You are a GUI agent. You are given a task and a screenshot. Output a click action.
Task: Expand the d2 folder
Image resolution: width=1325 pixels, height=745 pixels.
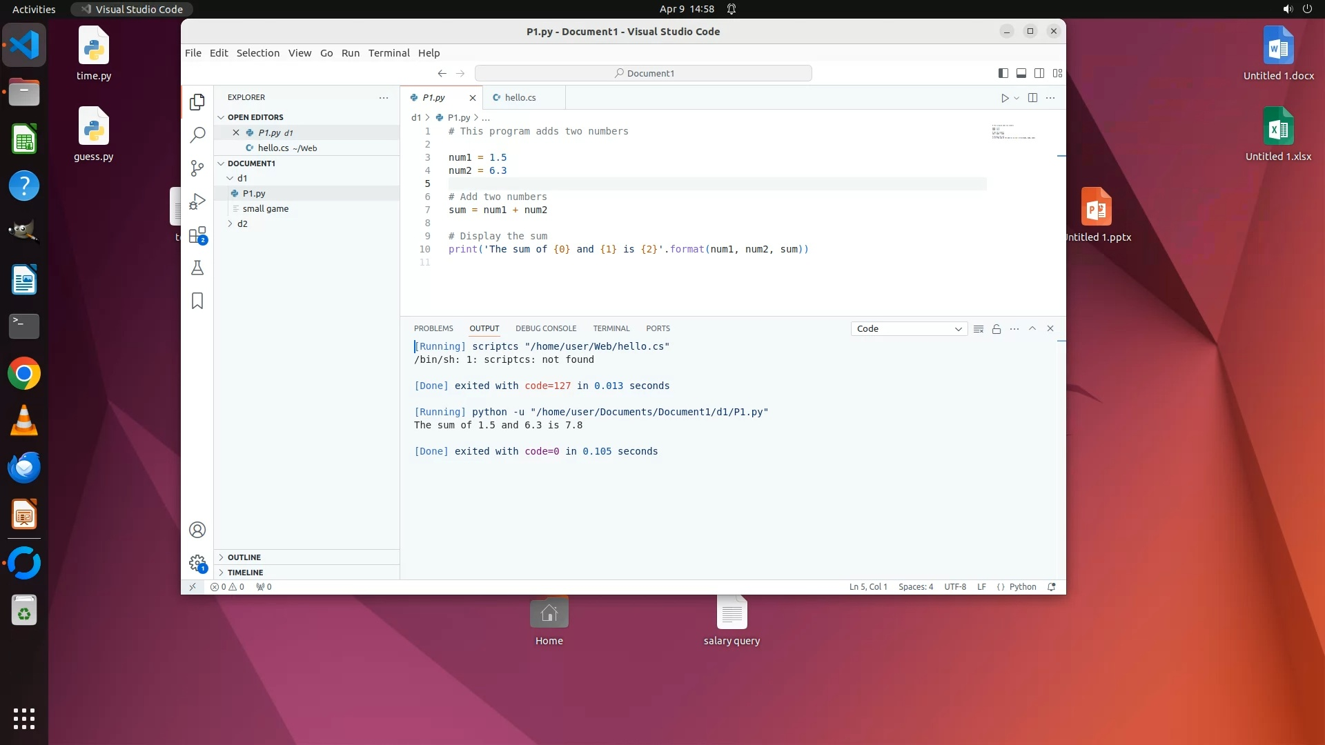pyautogui.click(x=242, y=223)
